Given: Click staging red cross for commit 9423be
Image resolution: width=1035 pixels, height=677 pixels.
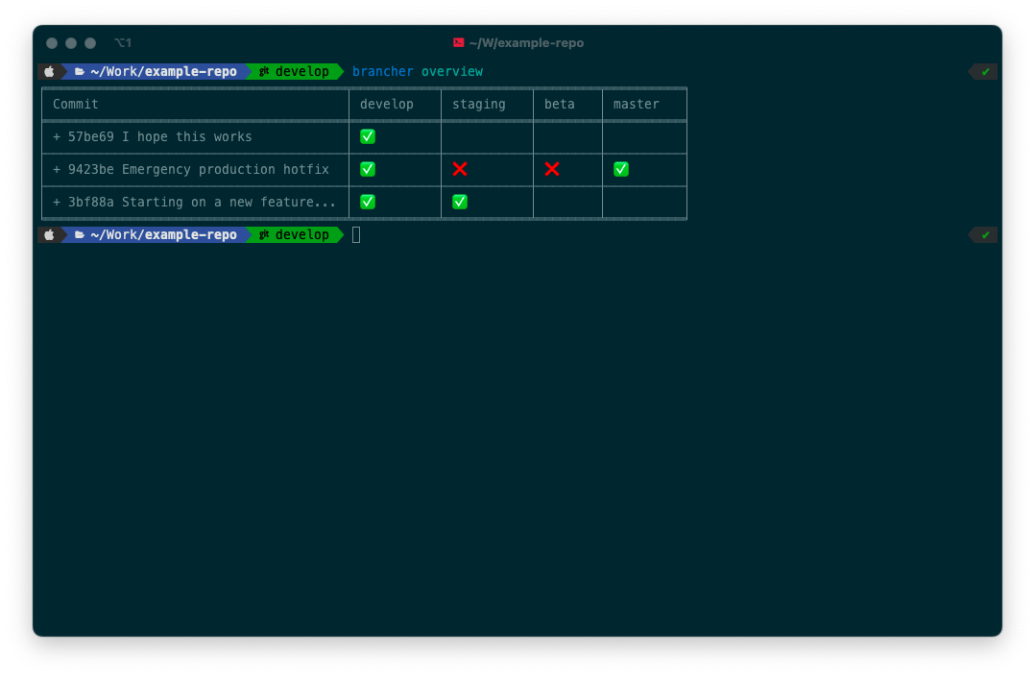Looking at the screenshot, I should click(460, 169).
